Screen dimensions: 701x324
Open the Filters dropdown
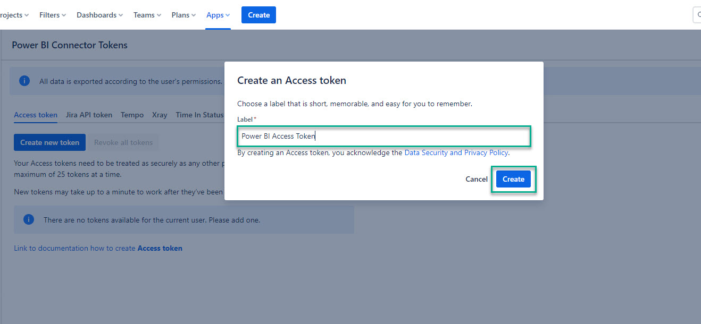click(52, 15)
